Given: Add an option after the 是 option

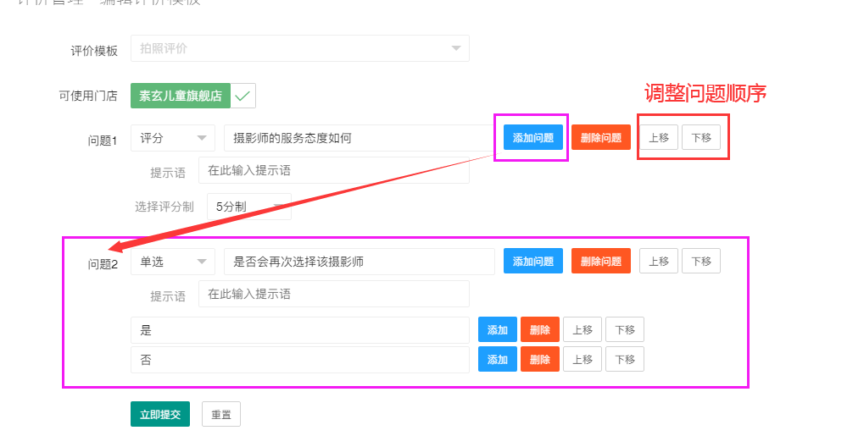Looking at the screenshot, I should tap(497, 330).
